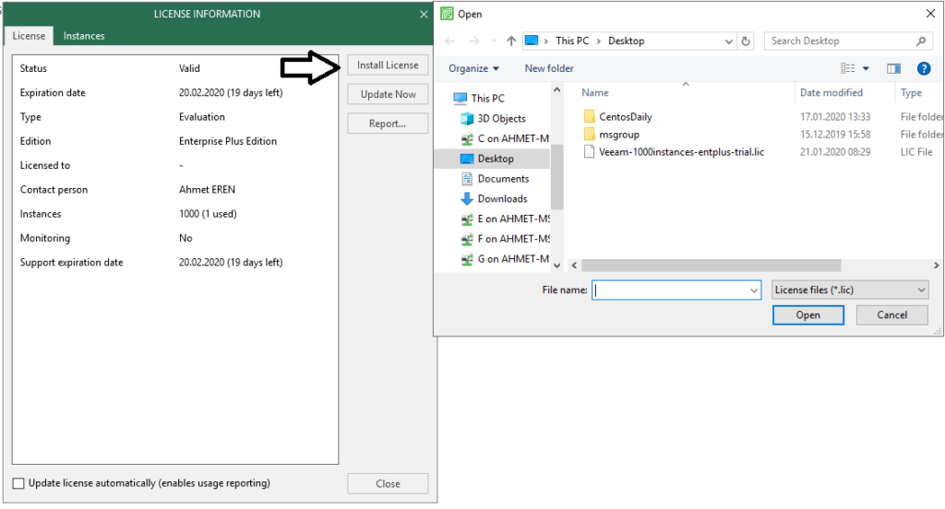This screenshot has width=945, height=509.
Task: Select Desktop in navigation pane
Action: 496,159
